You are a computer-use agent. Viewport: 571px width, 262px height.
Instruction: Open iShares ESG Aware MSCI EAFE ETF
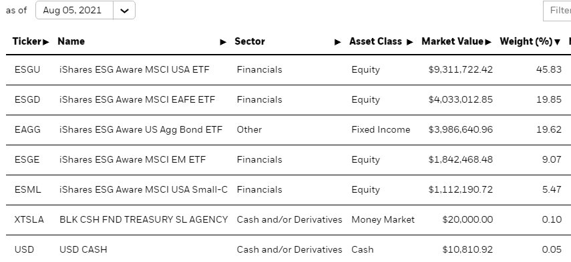(138, 99)
